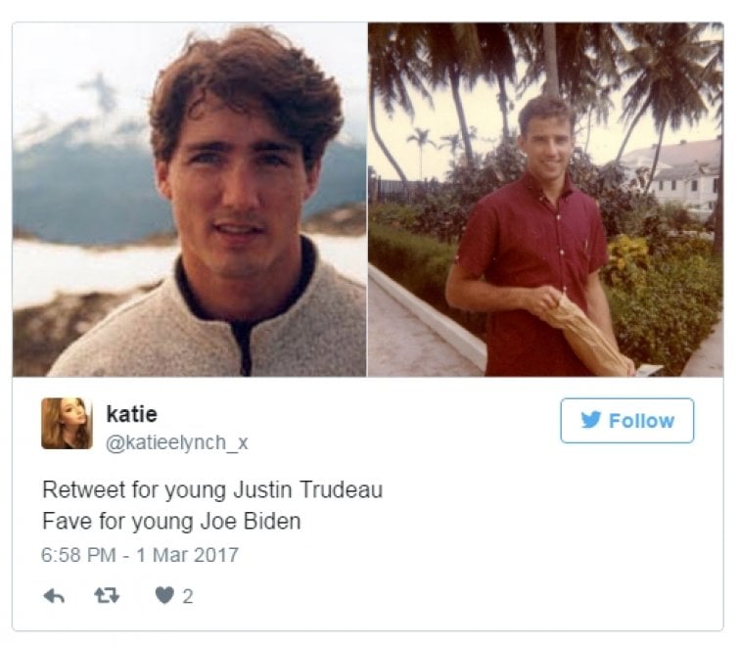The height and width of the screenshot is (646, 740).
Task: Select the 'Fave for young Joe Biden' line
Action: point(171,522)
